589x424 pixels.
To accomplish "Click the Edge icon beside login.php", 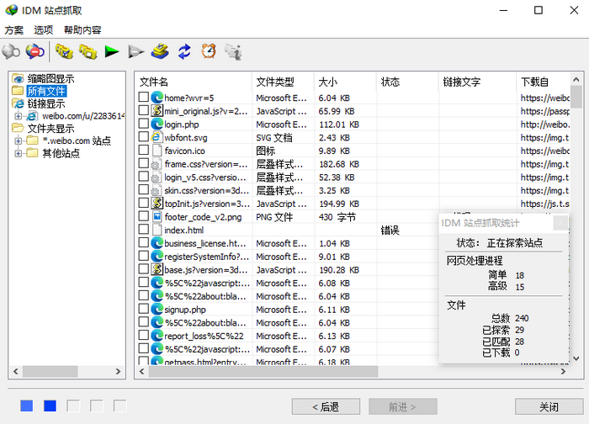I will [x=157, y=124].
